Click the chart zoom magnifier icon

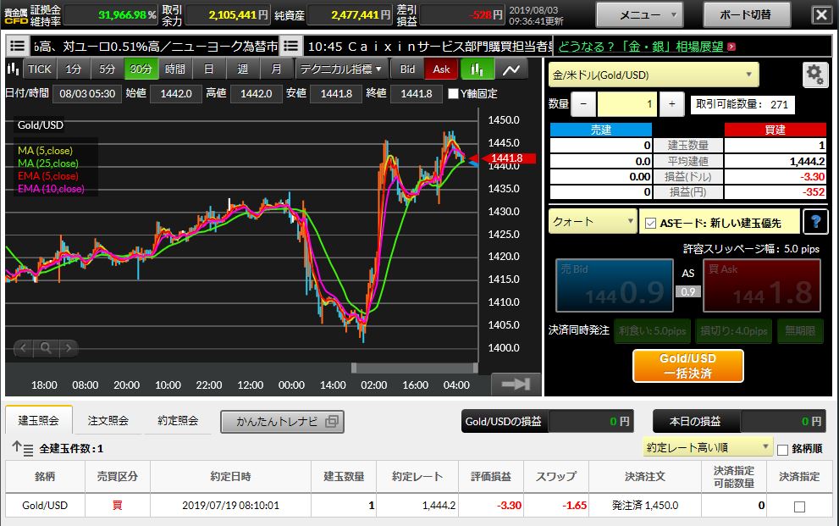coord(46,348)
